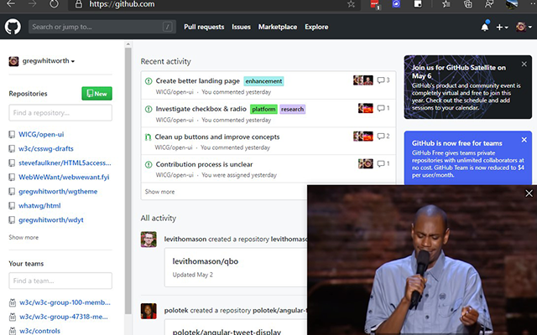Open the Create better landing page issue

[198, 81]
